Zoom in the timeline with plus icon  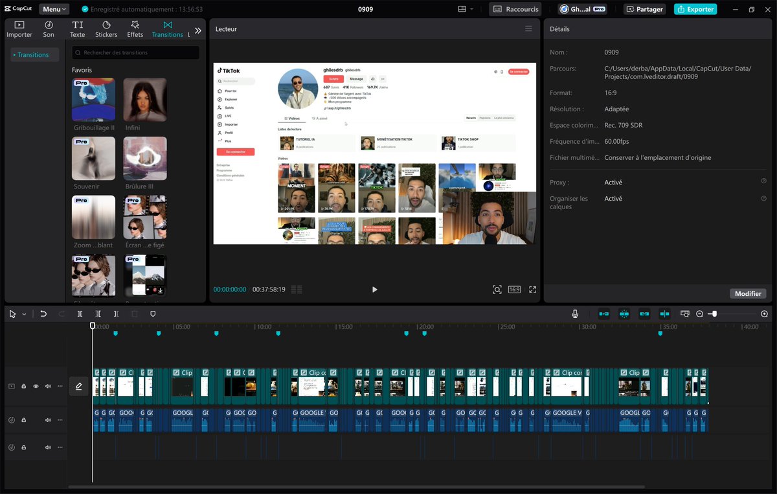click(x=764, y=313)
